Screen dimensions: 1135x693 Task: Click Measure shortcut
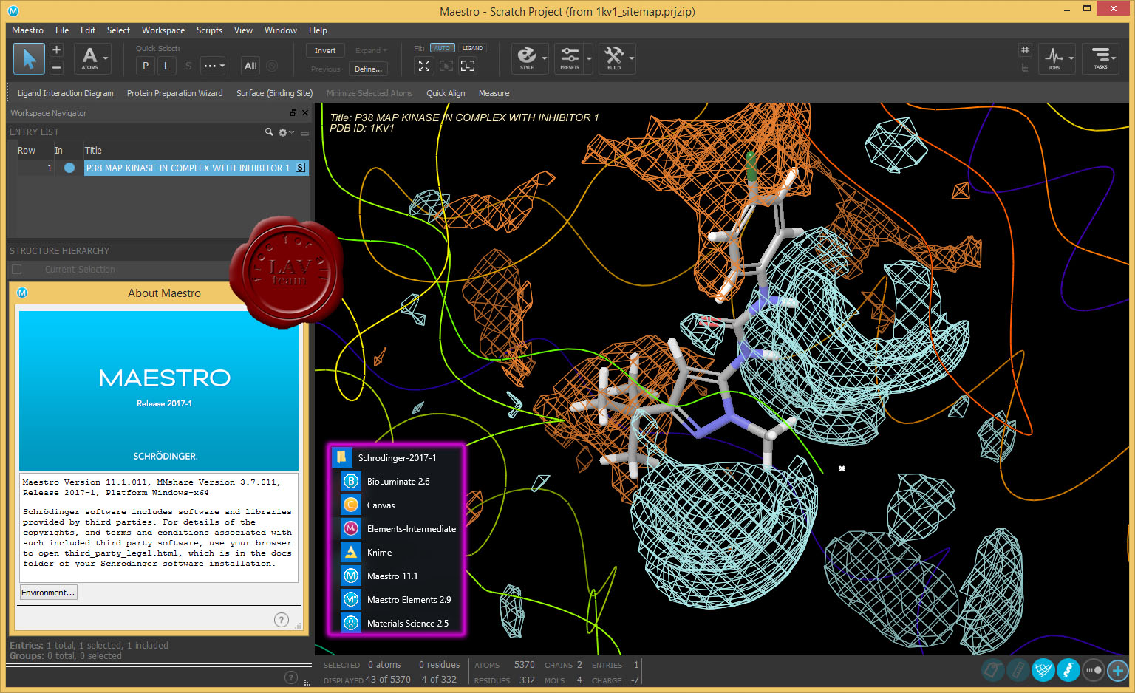(x=494, y=93)
